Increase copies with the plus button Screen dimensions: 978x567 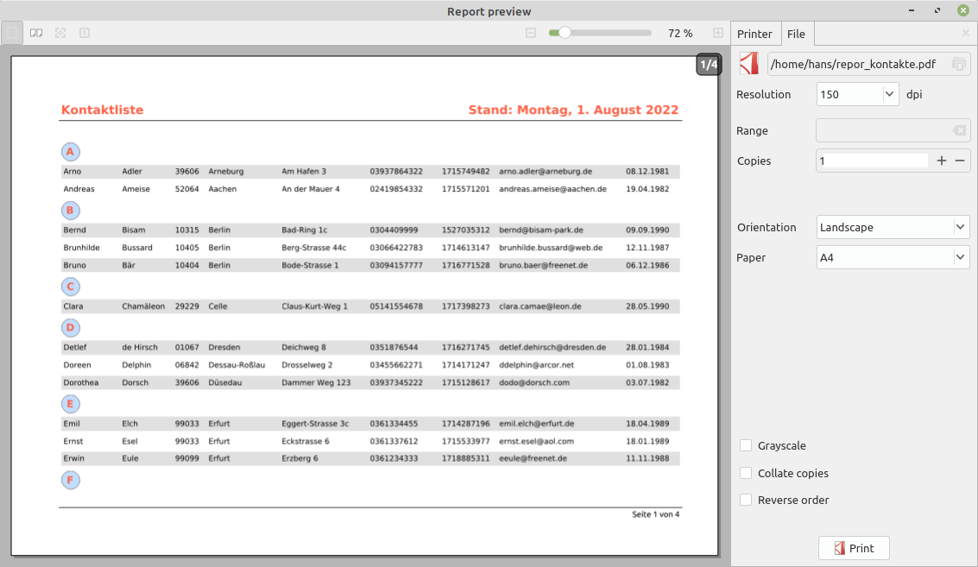pos(942,161)
